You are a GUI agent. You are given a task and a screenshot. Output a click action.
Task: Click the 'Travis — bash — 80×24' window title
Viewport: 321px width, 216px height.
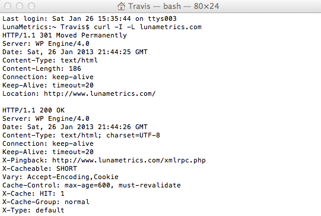tap(174, 6)
